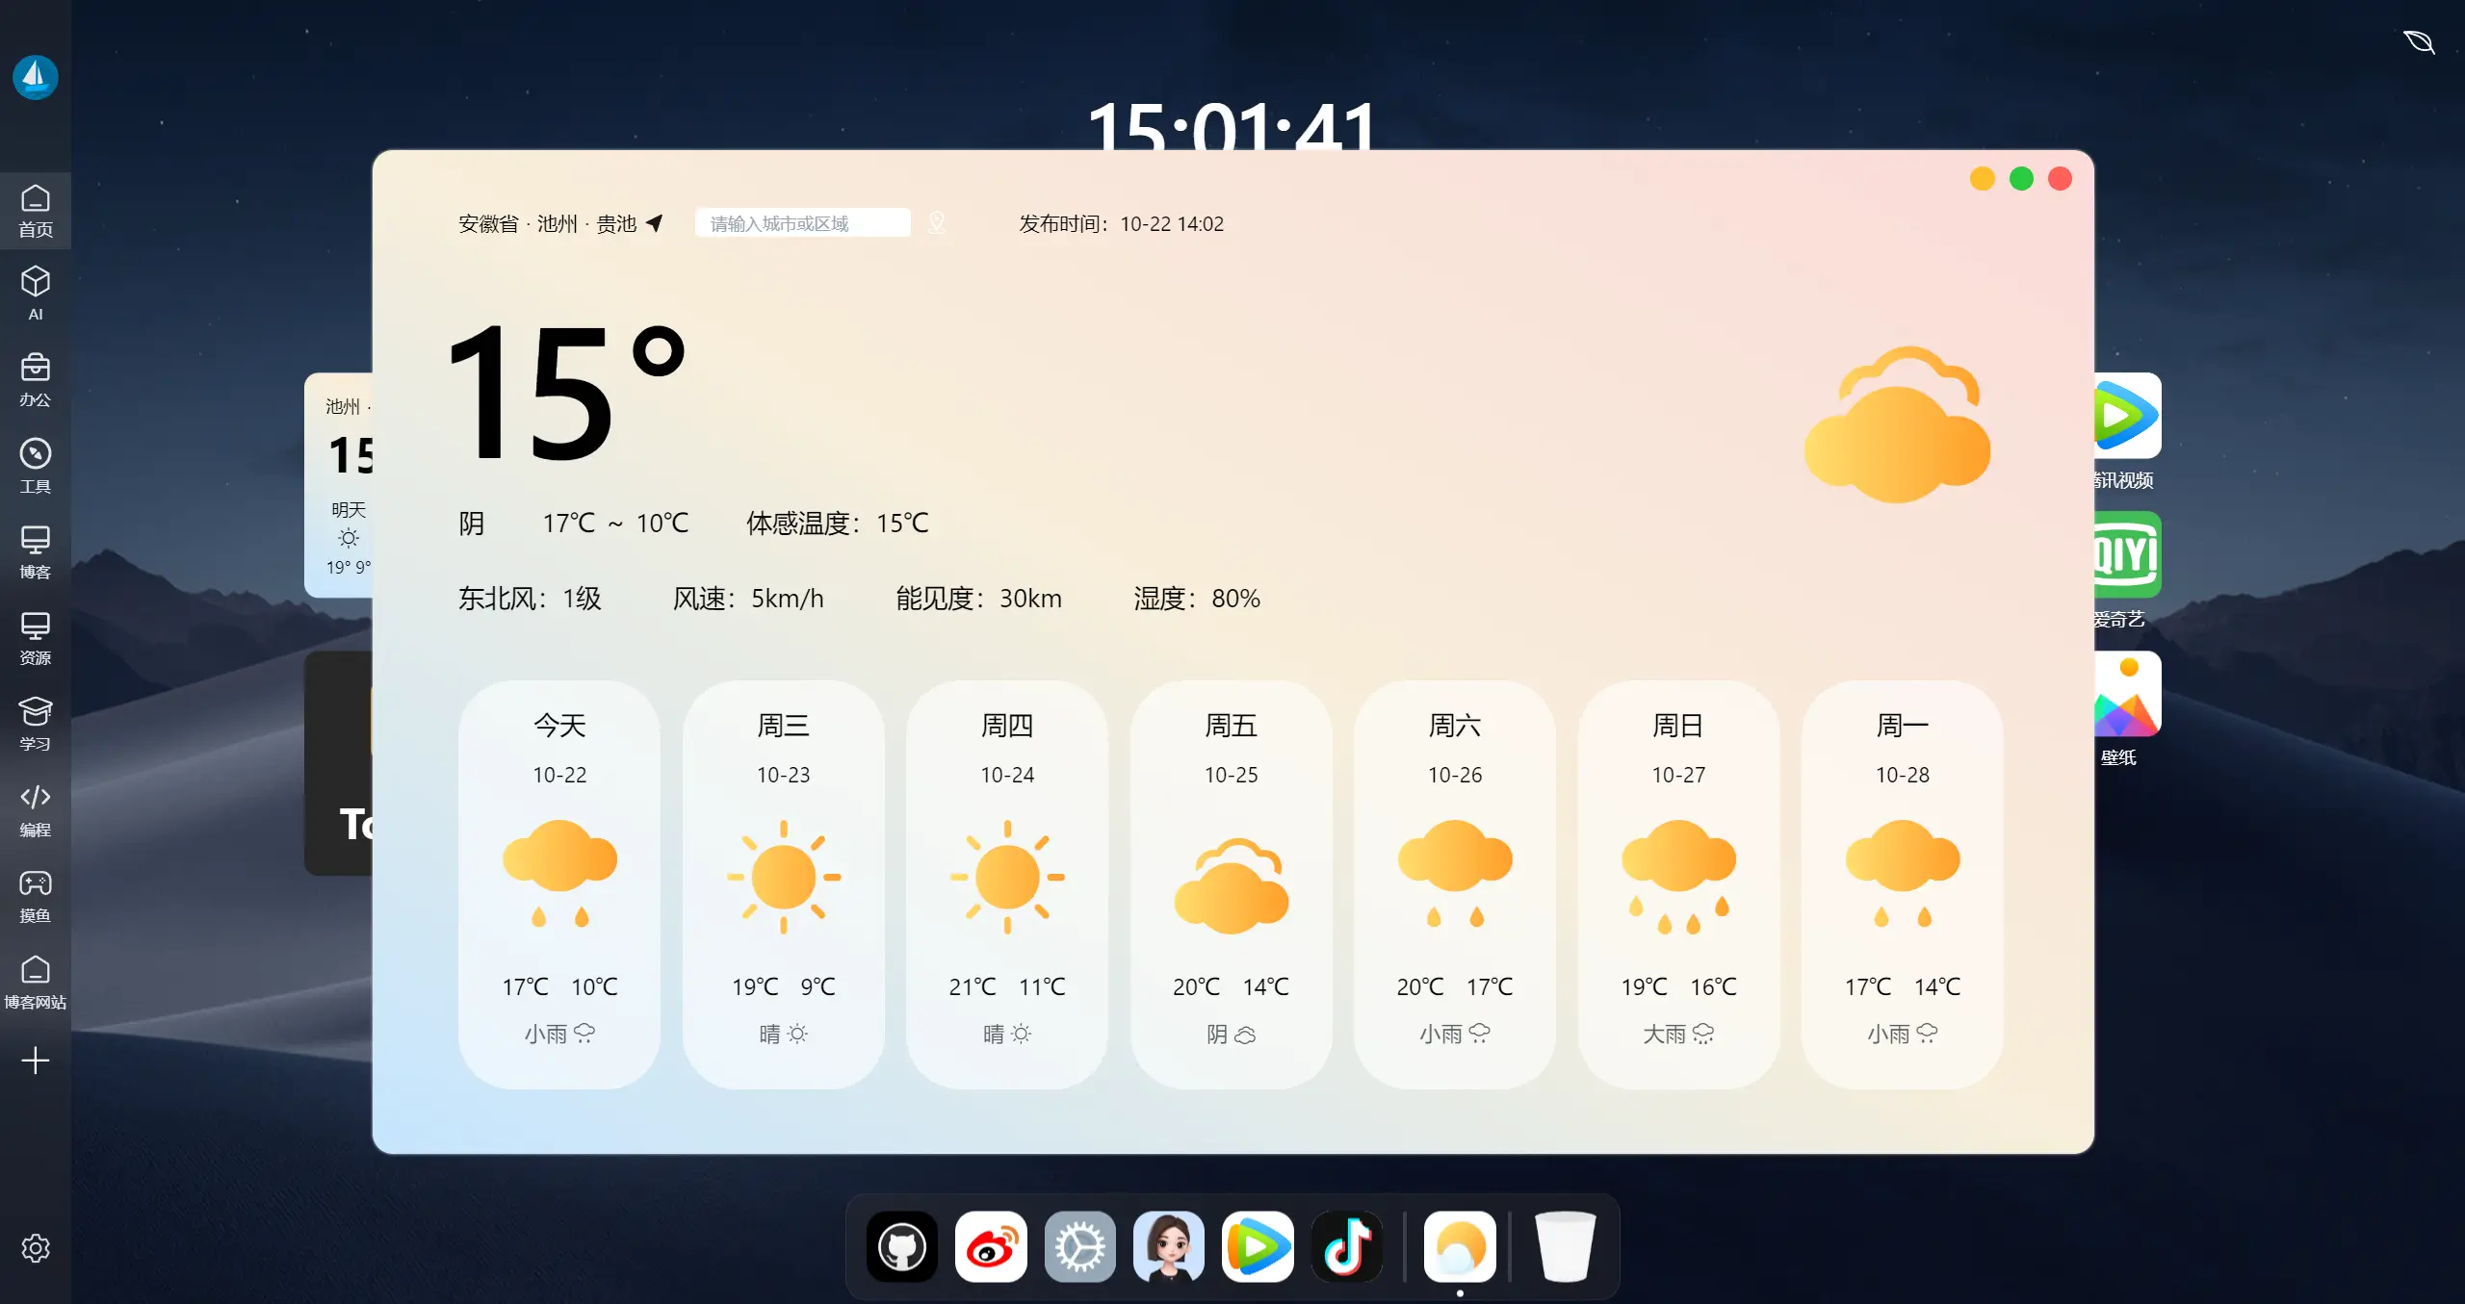Select the 编程 sidebar category

point(36,810)
